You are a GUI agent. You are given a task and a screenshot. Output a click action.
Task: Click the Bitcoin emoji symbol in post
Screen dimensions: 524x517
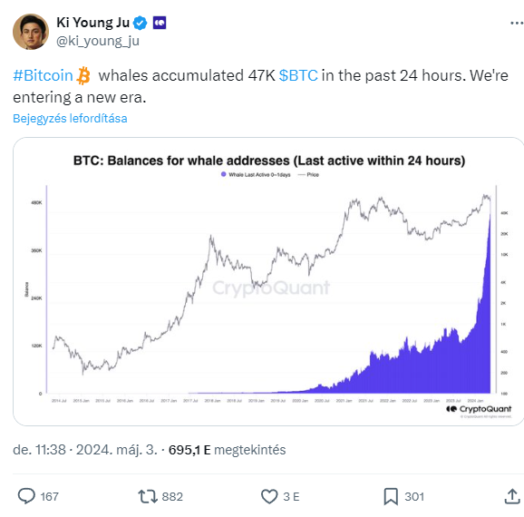pos(83,75)
